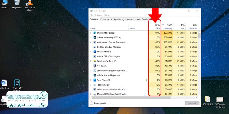The height and width of the screenshot is (114, 229).
Task: Click the 607.5 MB memory cell
Action: pos(167,33)
